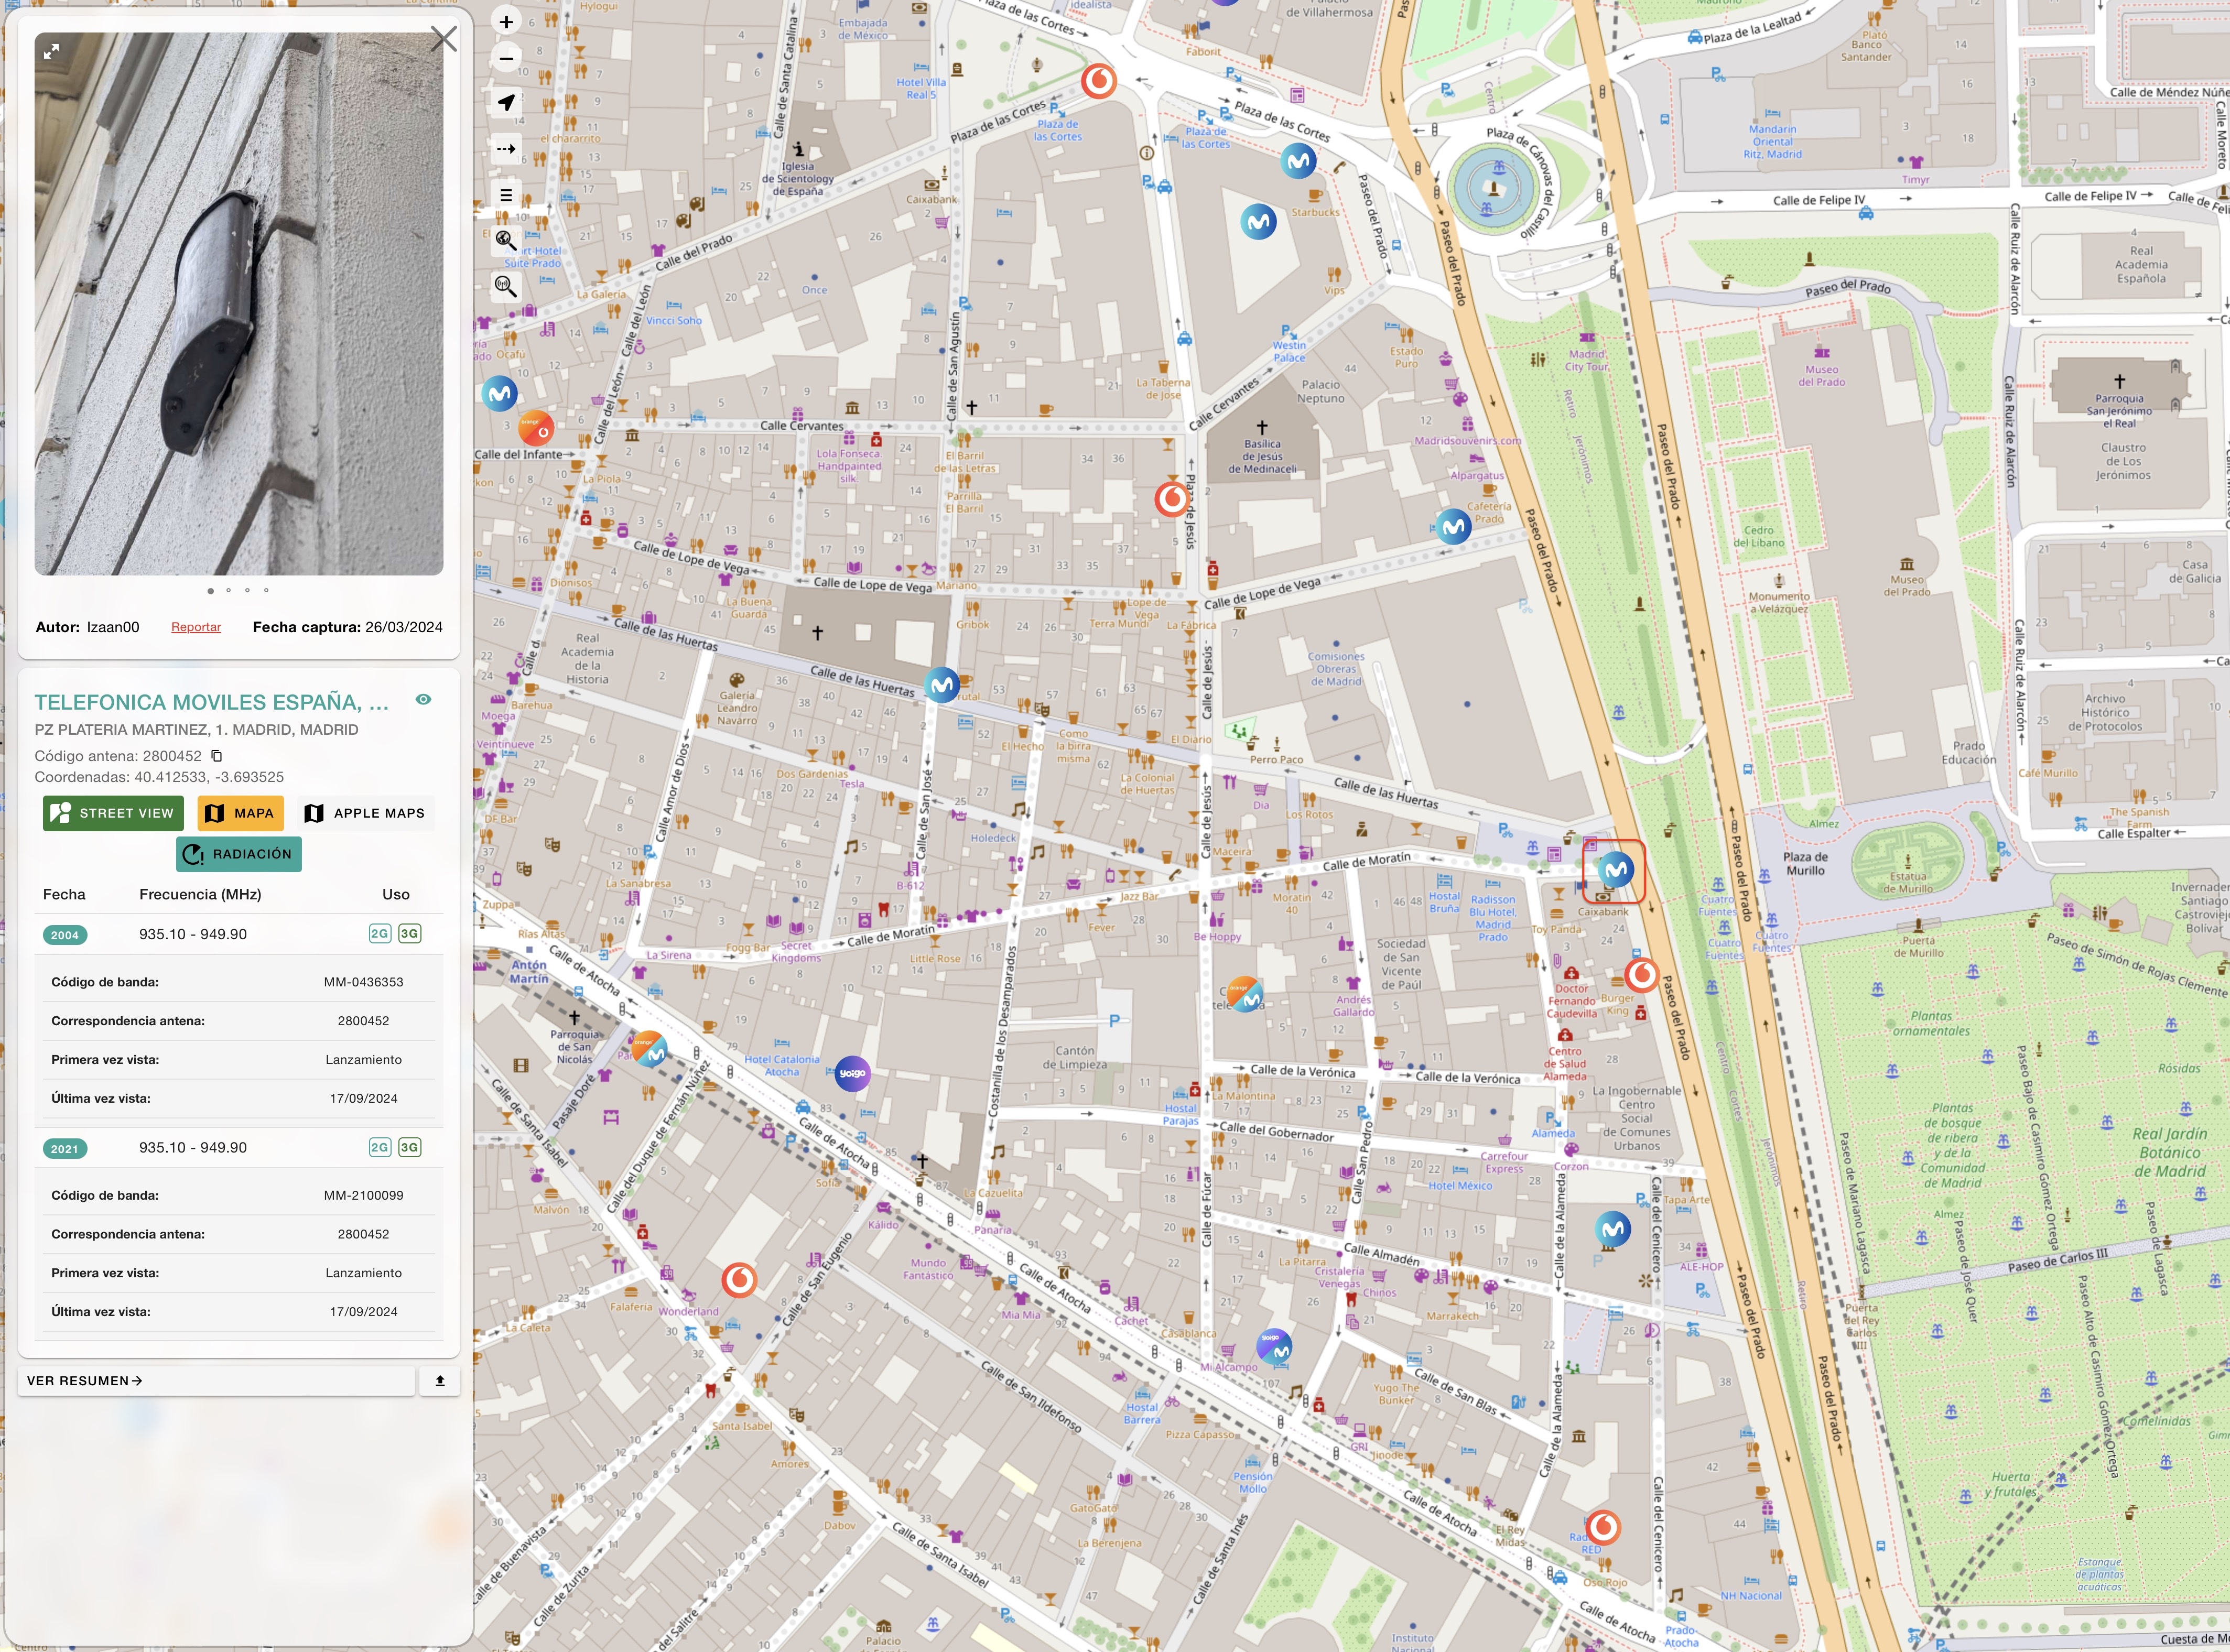2230x1652 pixels.
Task: Click capture date 26/03/2024
Action: (404, 627)
